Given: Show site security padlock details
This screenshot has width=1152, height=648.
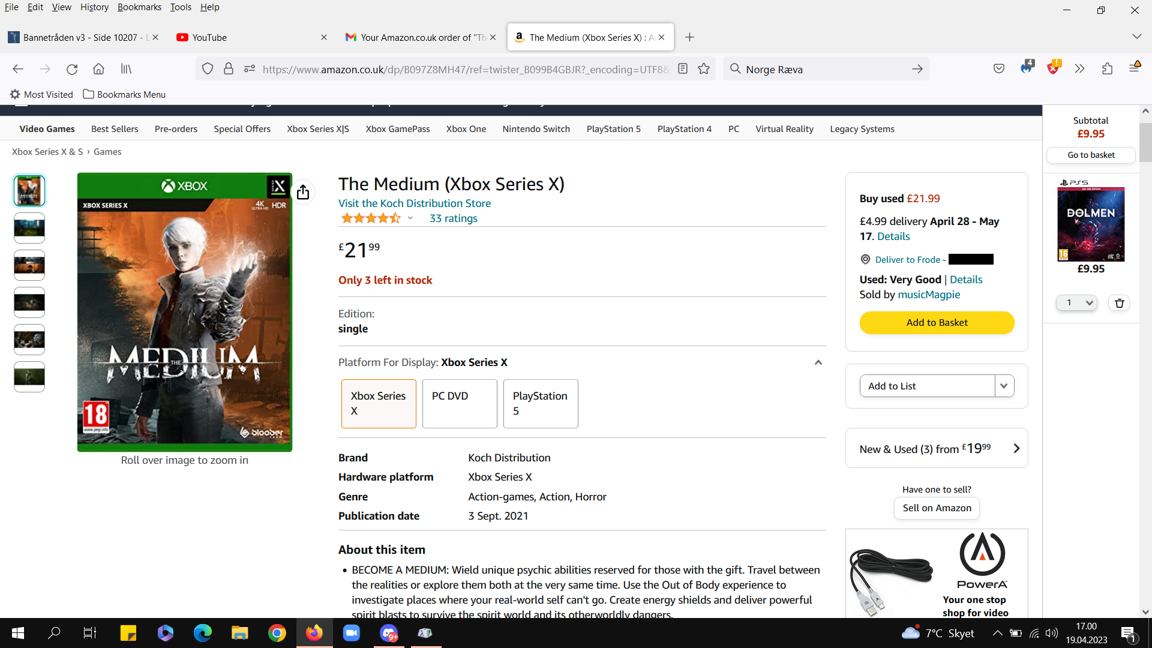Looking at the screenshot, I should [x=229, y=69].
